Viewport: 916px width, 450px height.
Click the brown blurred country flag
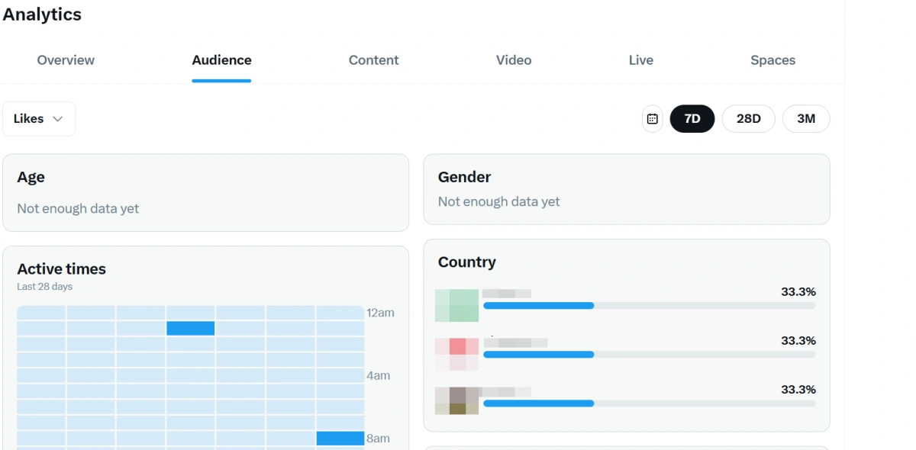click(457, 400)
